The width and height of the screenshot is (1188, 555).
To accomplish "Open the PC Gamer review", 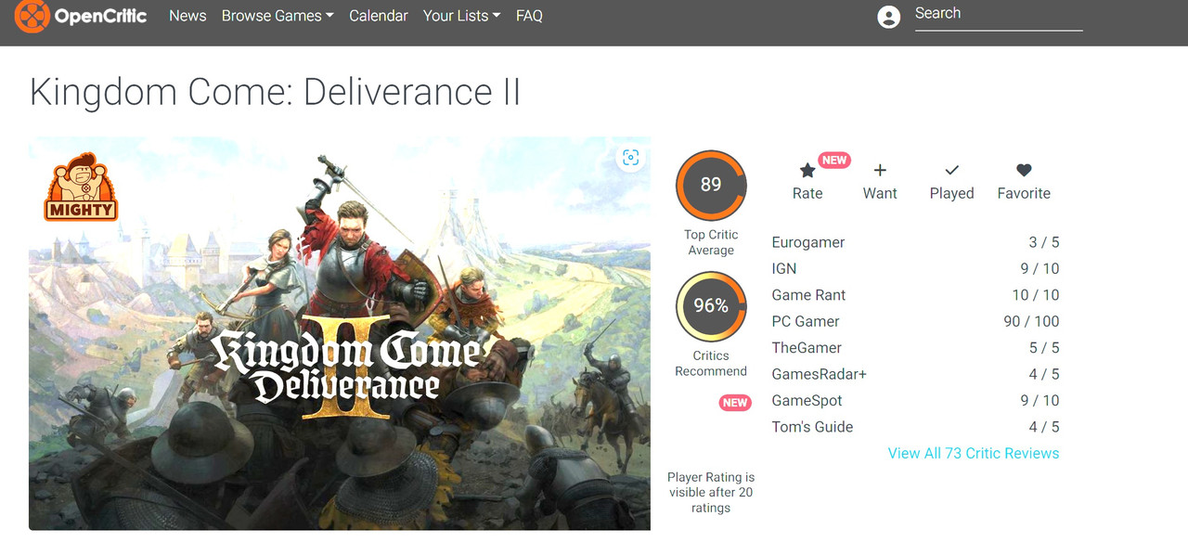I will [x=806, y=321].
